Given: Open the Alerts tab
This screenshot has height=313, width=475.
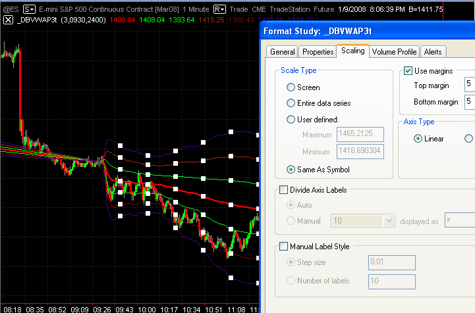Looking at the screenshot, I should coord(433,52).
